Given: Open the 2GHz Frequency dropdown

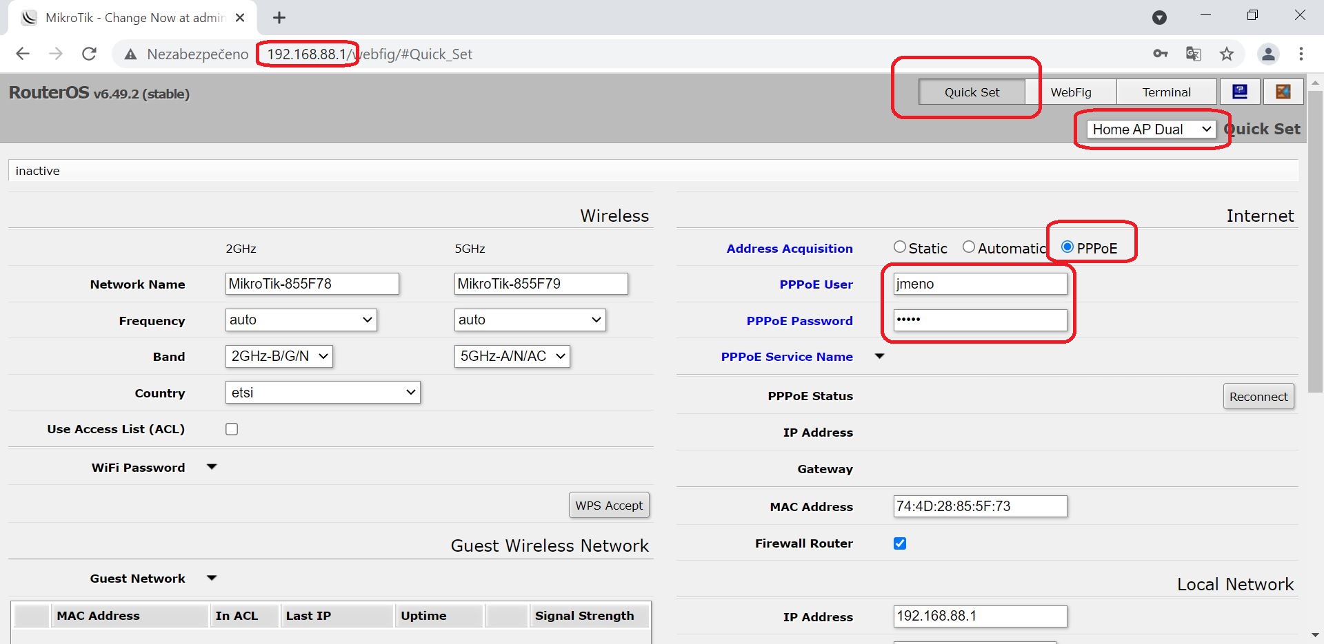Looking at the screenshot, I should pos(301,320).
